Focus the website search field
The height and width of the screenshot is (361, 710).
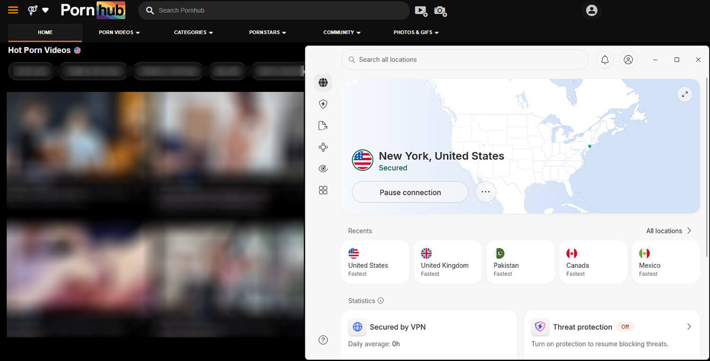tap(274, 10)
